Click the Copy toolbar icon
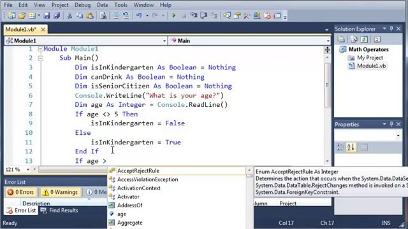The image size is (408, 229). pyautogui.click(x=79, y=16)
